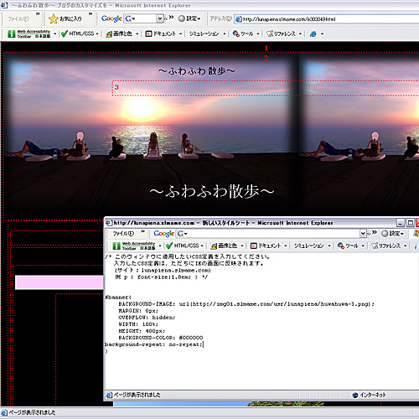The image size is (419, 419).
Task: Click the ～ふわふわ 散歩～ title link atop banner
Action: (197, 71)
